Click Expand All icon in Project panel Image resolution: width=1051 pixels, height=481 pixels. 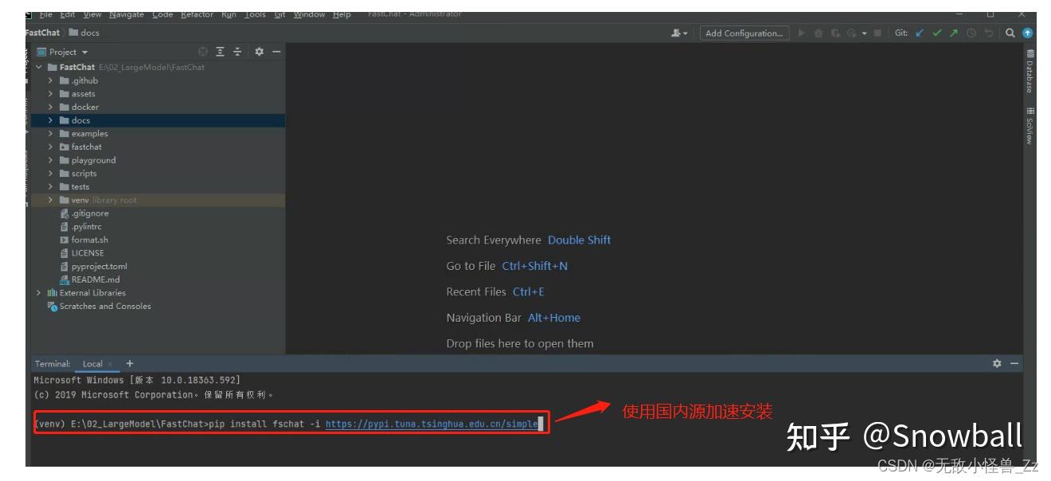click(x=221, y=52)
